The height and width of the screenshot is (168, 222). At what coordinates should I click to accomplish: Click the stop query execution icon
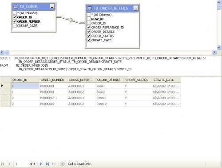(x=62, y=164)
